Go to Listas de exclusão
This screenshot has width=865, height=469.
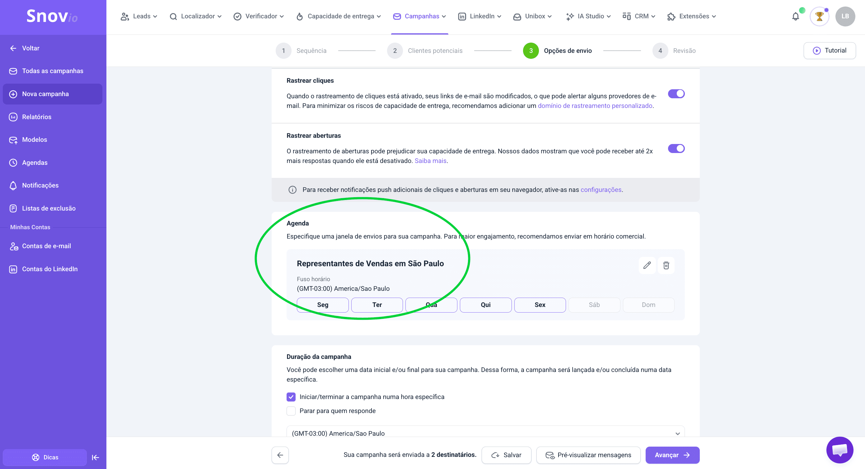[x=49, y=208]
